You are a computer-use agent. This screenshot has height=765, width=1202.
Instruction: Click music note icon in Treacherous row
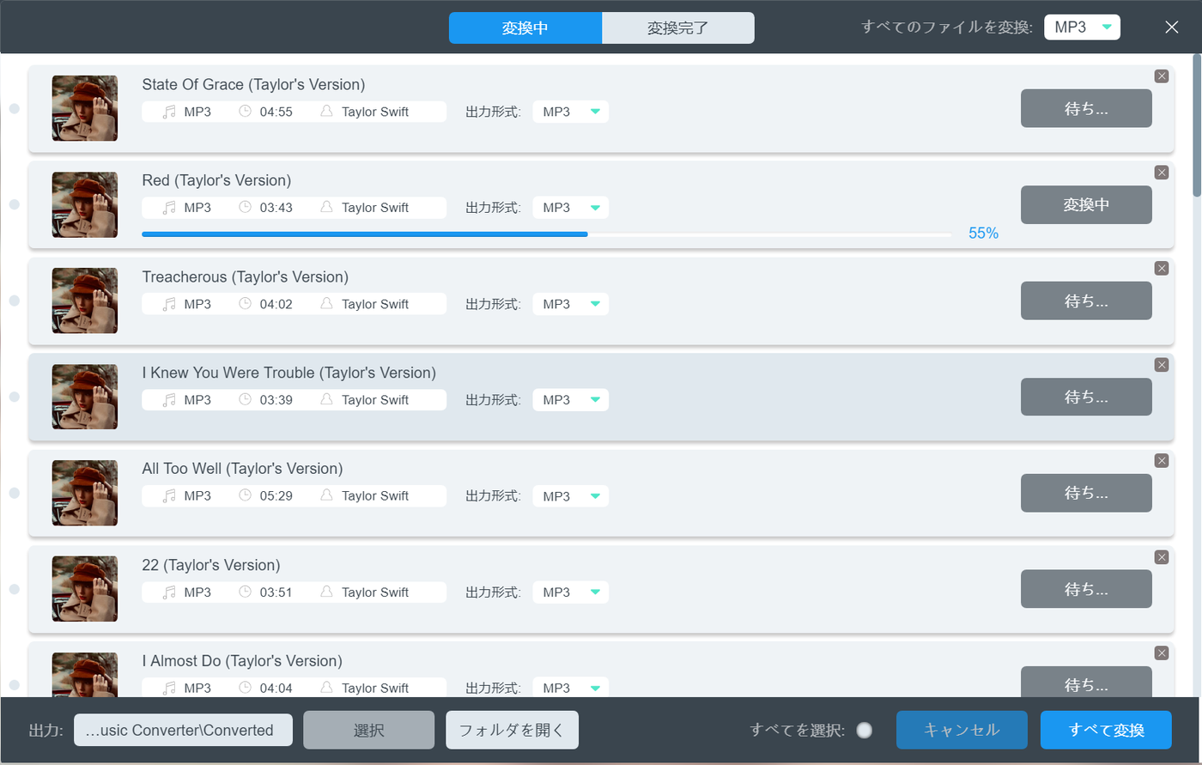[x=169, y=304]
